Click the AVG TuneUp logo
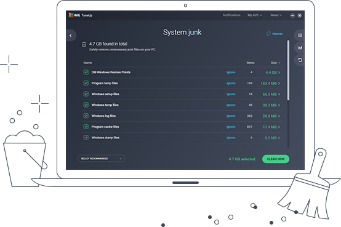 (x=81, y=15)
